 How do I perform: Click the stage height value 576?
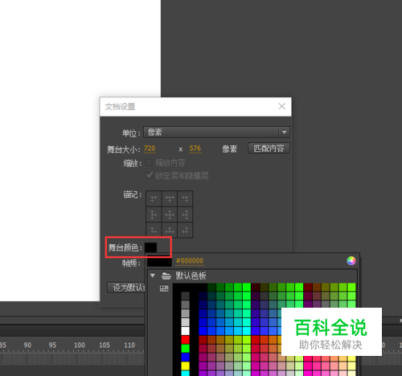pyautogui.click(x=195, y=149)
